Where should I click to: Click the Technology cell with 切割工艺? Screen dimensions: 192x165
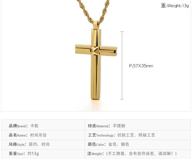pos(138,135)
